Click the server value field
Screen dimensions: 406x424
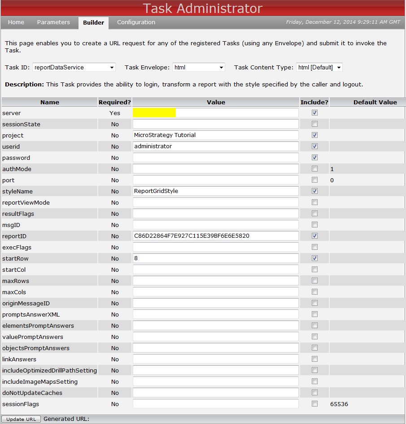[x=215, y=113]
